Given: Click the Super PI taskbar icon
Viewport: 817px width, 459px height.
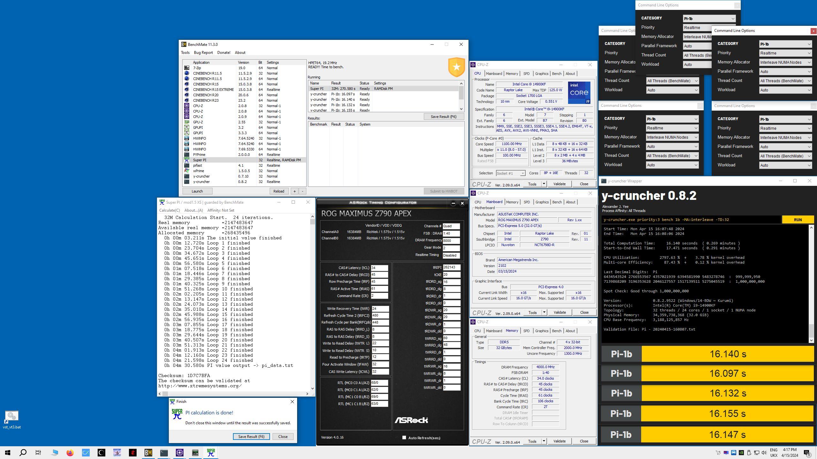Looking at the screenshot, I should tap(211, 453).
